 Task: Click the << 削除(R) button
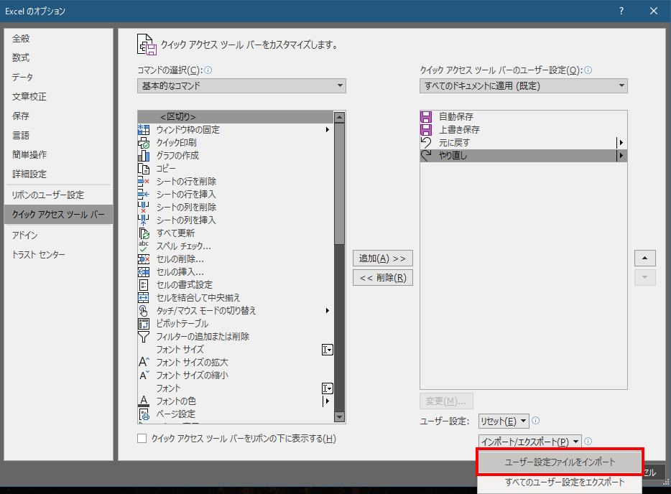tap(383, 278)
